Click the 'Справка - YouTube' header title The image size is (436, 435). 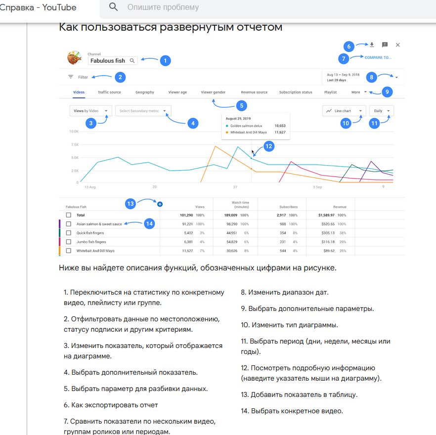(x=38, y=7)
